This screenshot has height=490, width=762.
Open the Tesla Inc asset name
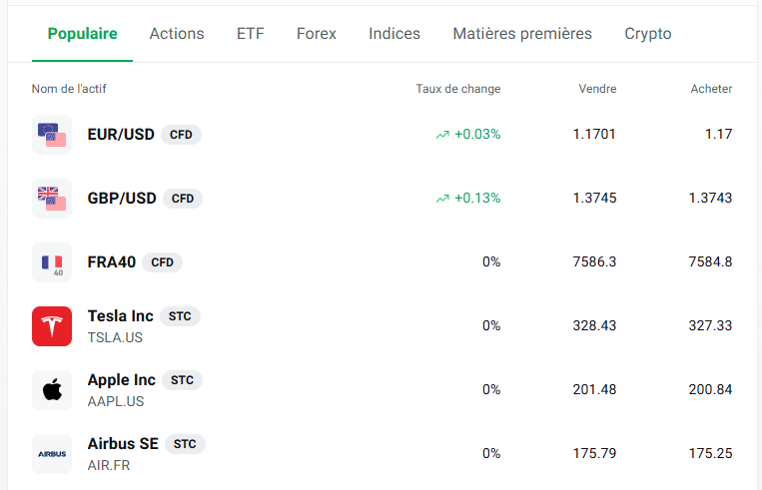[121, 316]
